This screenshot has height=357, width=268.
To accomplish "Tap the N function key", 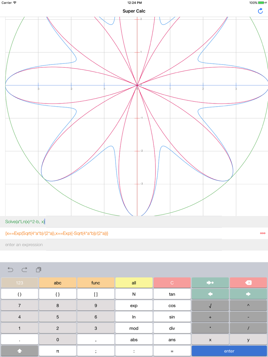I will point(134,294).
